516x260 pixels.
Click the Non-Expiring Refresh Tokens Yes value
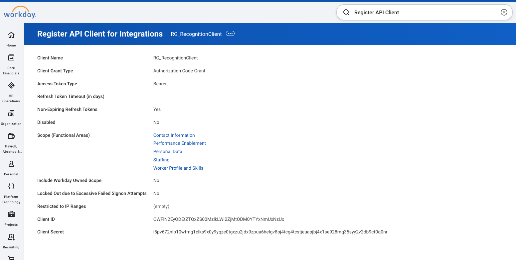tap(157, 109)
